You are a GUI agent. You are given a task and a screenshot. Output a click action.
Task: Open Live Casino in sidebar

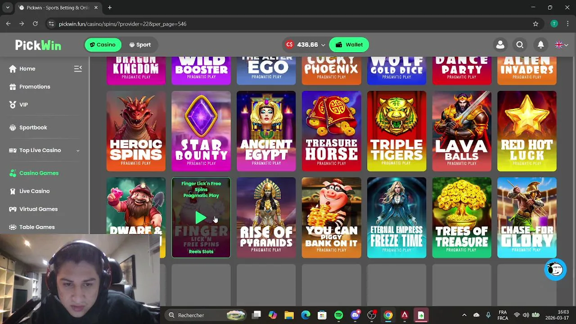coord(34,191)
